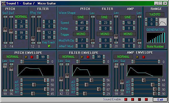
Task: Toggle the yellow square in Pitch Envelope
Action: [26, 57]
